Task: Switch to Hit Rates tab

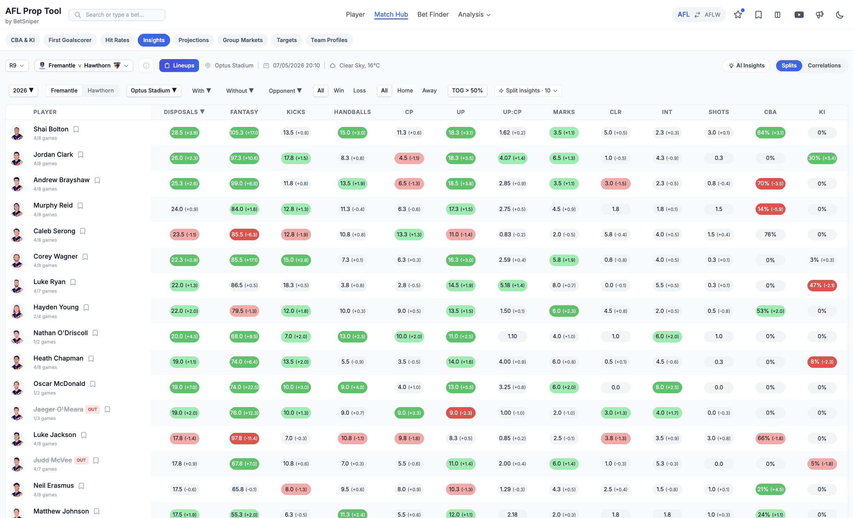Action: (117, 40)
